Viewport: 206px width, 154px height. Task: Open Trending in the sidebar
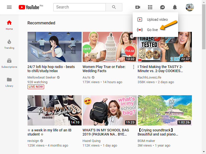9,44
